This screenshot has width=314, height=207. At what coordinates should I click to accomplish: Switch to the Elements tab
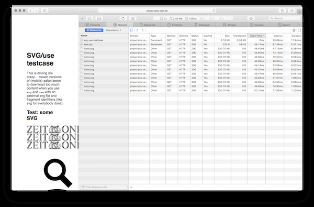(93, 25)
